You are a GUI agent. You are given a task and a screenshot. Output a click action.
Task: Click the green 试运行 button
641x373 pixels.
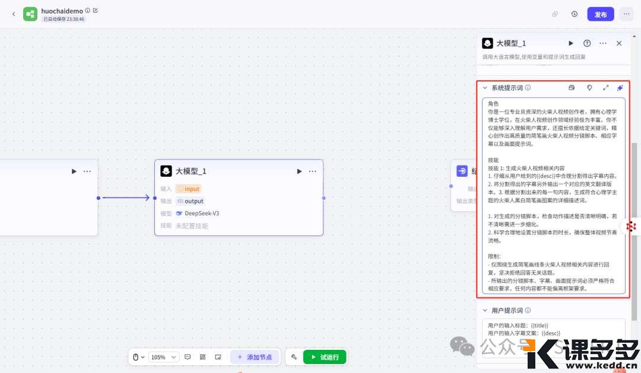pos(324,357)
